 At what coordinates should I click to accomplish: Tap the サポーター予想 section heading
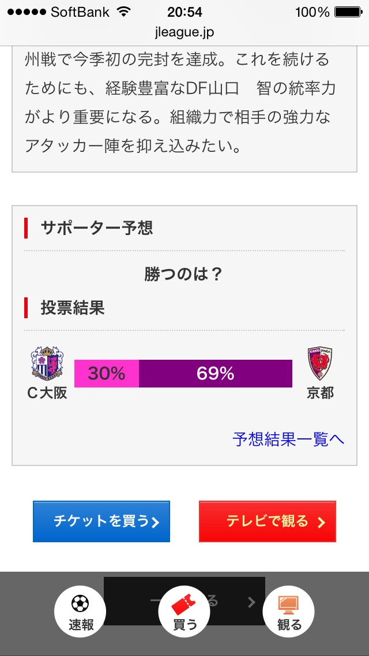(x=96, y=228)
